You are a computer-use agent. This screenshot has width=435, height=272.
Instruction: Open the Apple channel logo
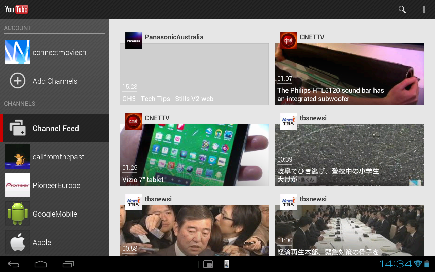(x=18, y=242)
